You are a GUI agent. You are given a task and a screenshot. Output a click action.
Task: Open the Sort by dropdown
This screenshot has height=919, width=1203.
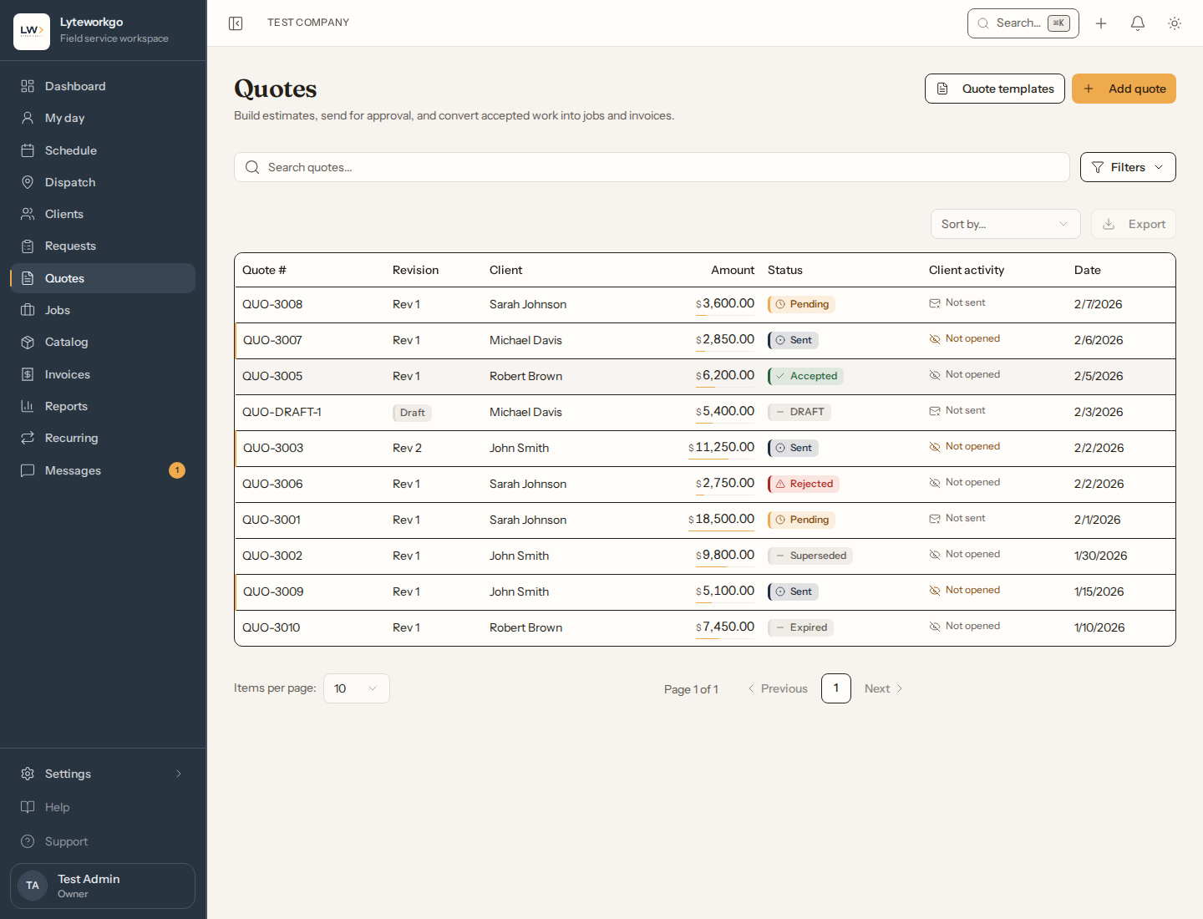point(1006,224)
